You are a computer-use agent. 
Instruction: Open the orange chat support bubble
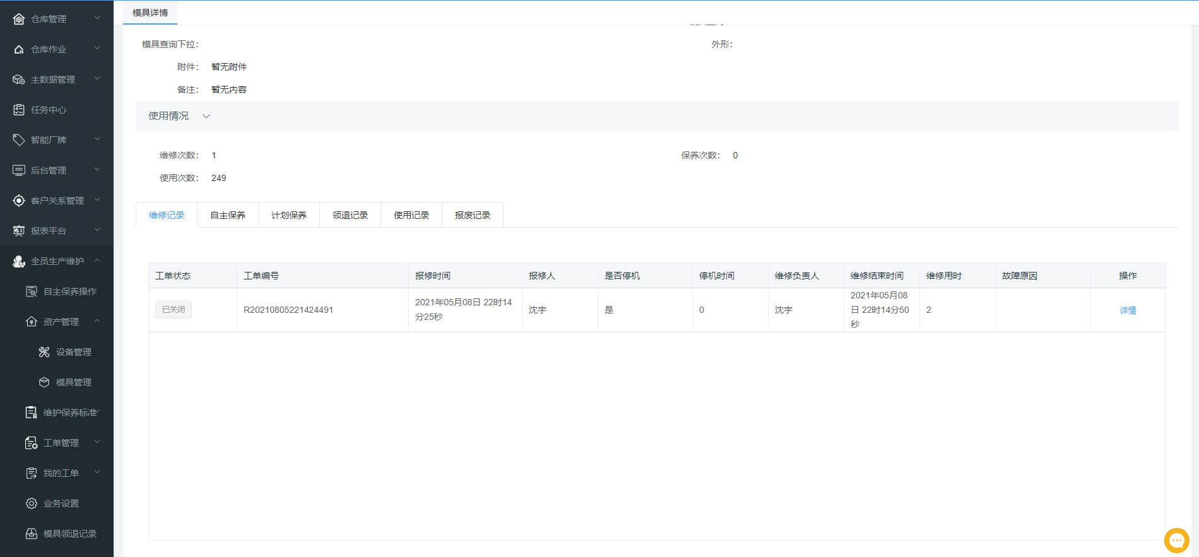pyautogui.click(x=1176, y=541)
